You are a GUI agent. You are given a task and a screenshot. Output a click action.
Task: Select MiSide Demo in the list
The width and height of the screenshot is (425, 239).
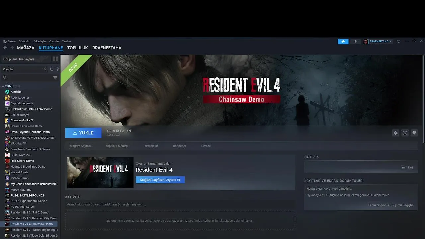tap(19, 178)
